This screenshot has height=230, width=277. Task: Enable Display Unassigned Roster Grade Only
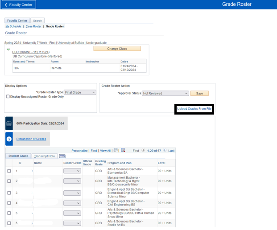(x=8, y=97)
